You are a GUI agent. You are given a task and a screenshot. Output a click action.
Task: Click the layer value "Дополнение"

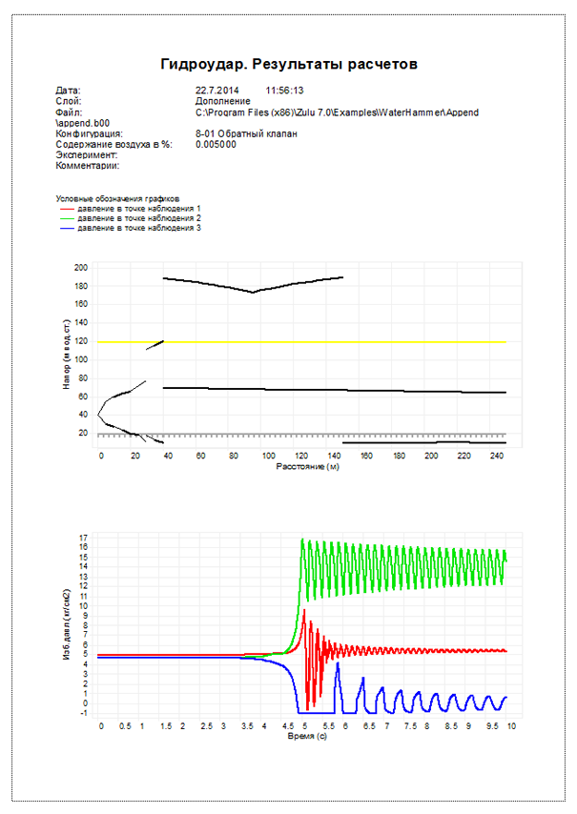click(223, 100)
